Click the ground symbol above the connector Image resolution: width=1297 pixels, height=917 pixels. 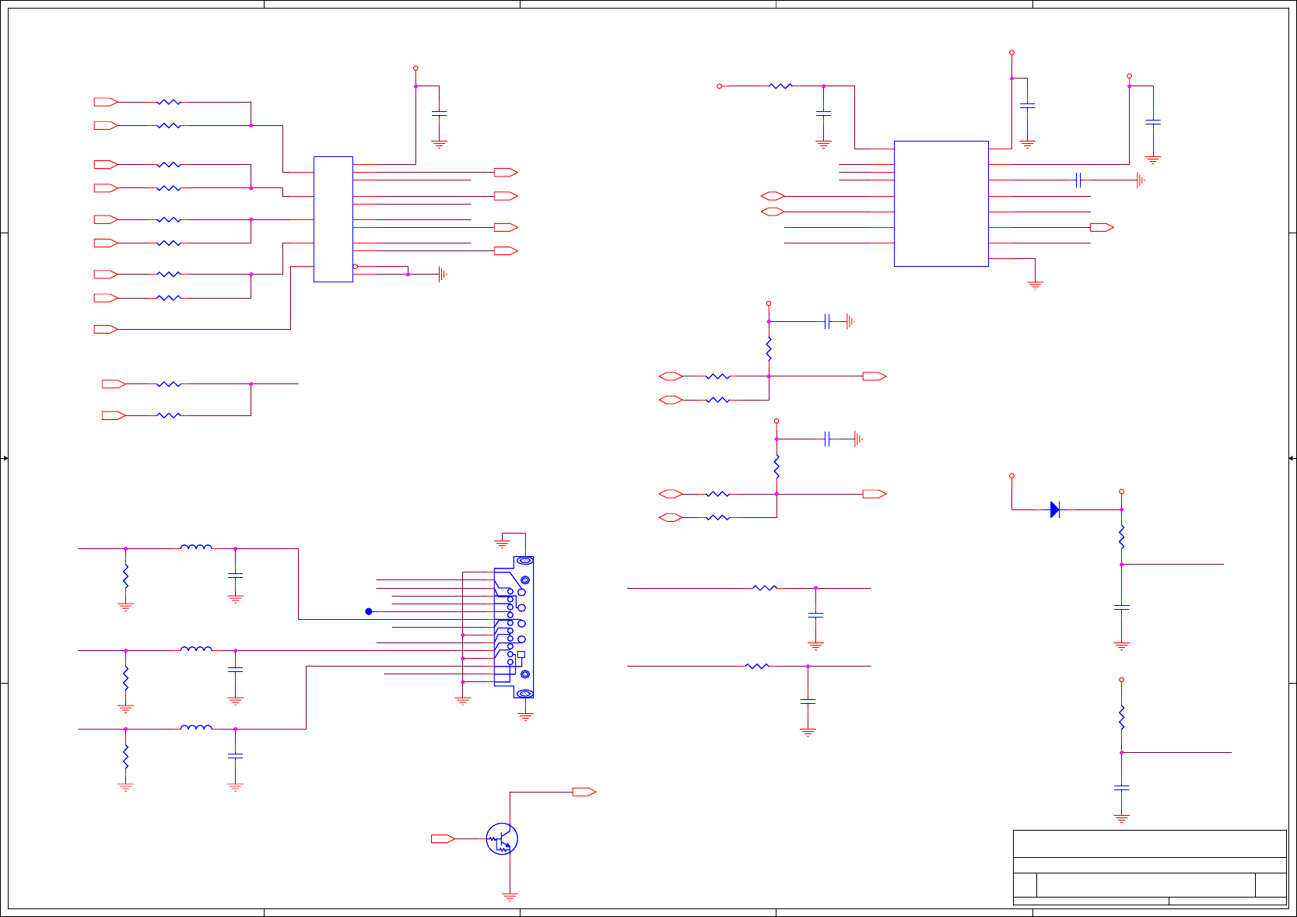[x=502, y=544]
